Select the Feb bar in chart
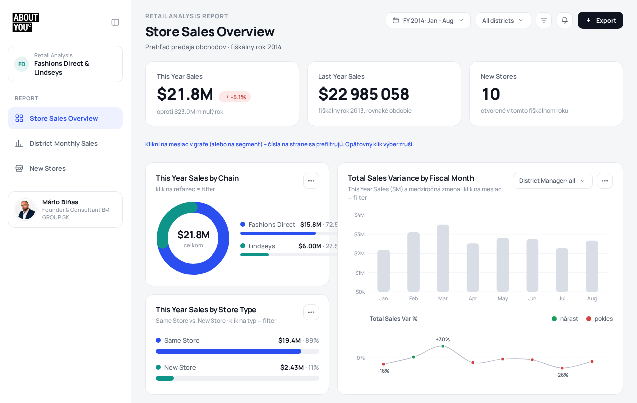The width and height of the screenshot is (637, 403). coord(414,262)
